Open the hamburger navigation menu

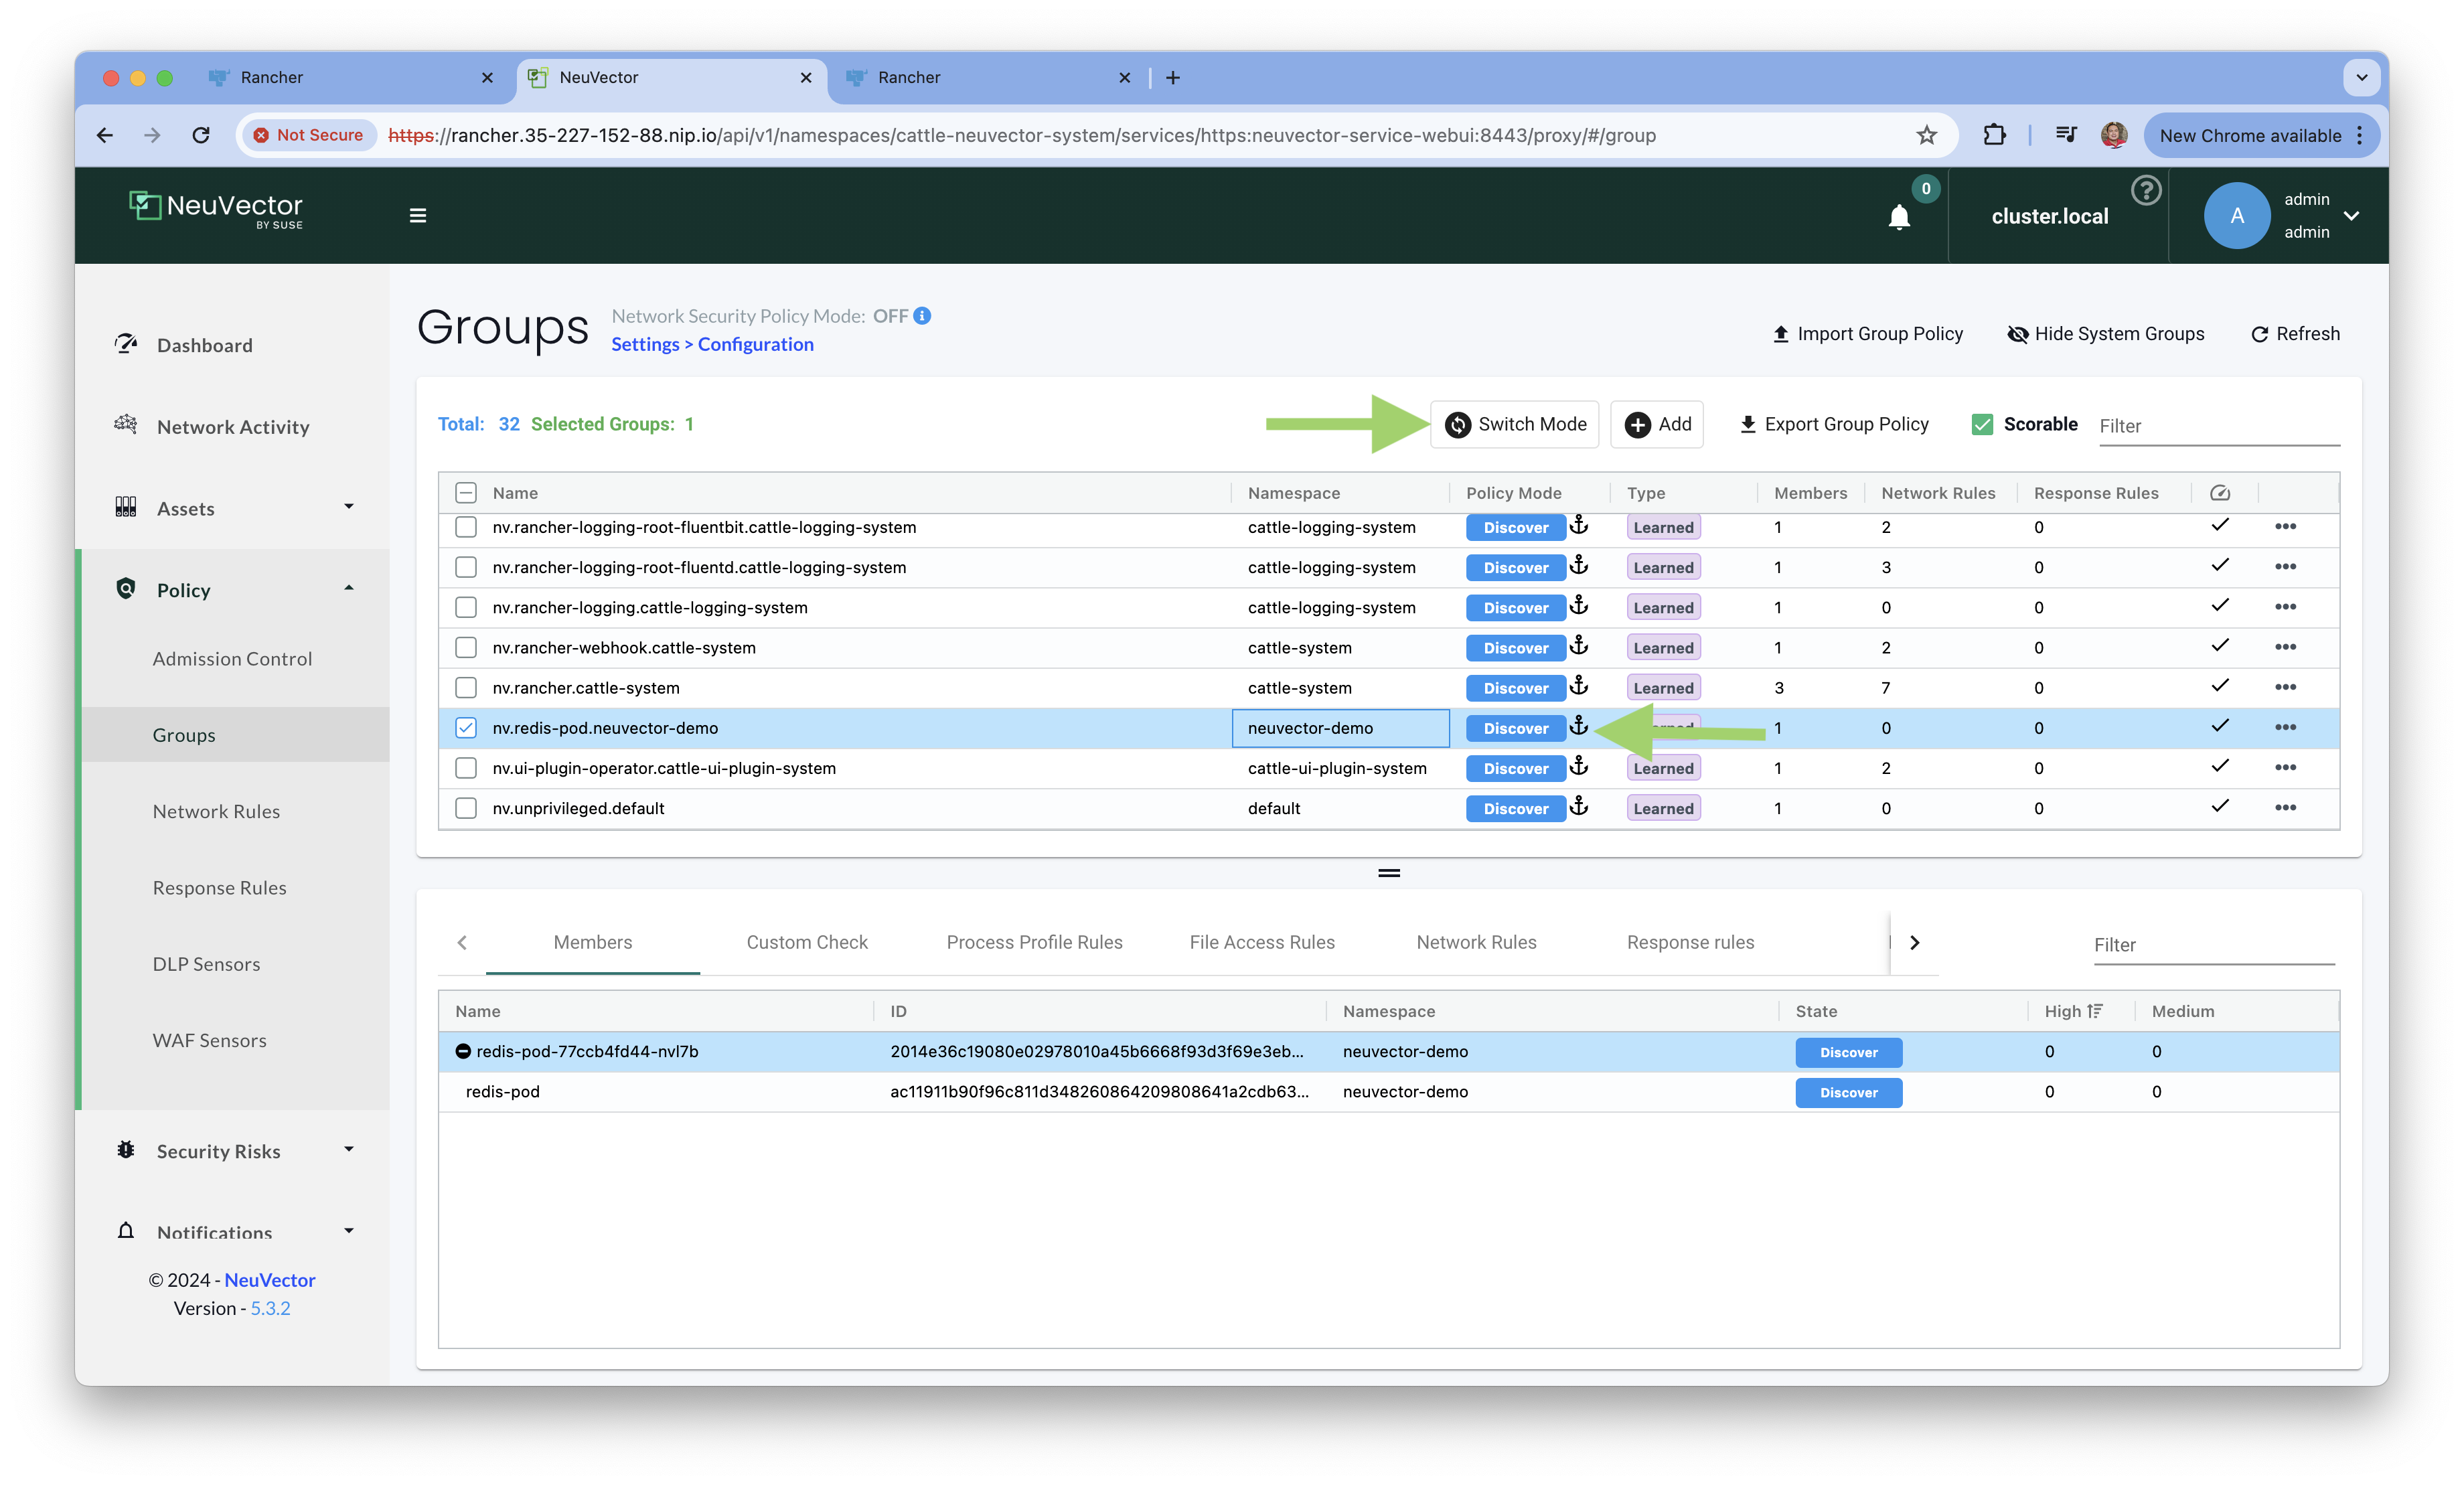418,216
